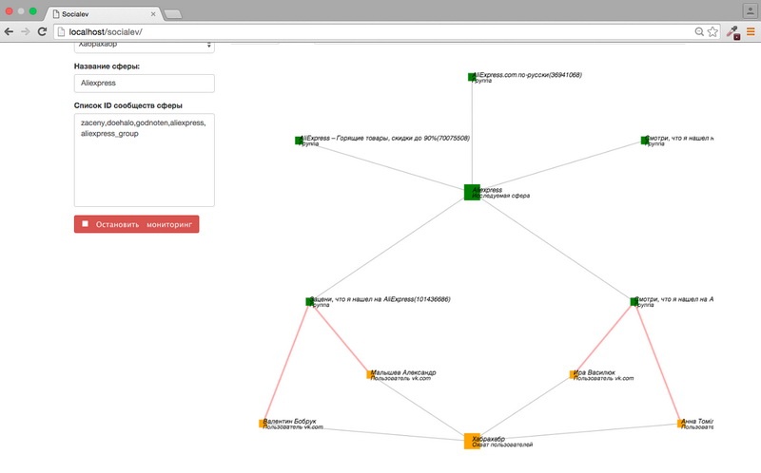Click the AliExpress.com по-русски group node
Screen dimensions: 761x473
pos(472,77)
